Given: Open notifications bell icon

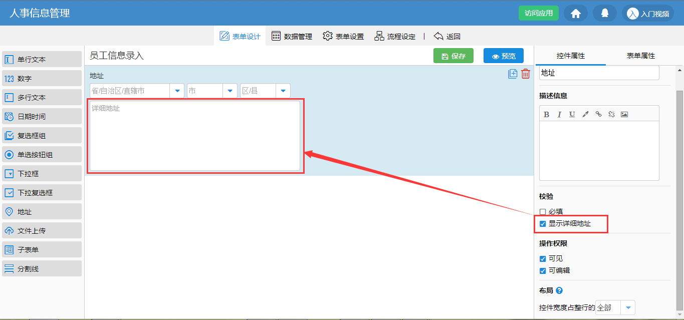Looking at the screenshot, I should (x=605, y=14).
